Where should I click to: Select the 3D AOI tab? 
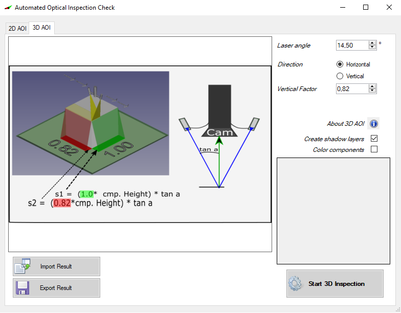click(42, 28)
